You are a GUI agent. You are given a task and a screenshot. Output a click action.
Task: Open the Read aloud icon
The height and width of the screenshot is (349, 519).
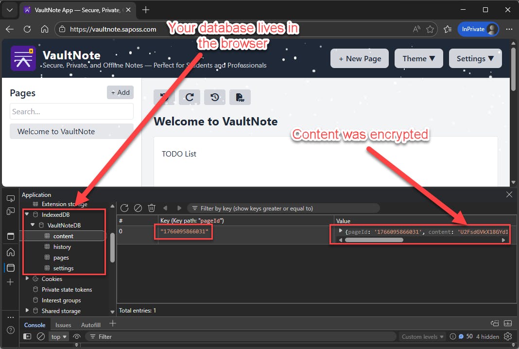[x=416, y=29]
